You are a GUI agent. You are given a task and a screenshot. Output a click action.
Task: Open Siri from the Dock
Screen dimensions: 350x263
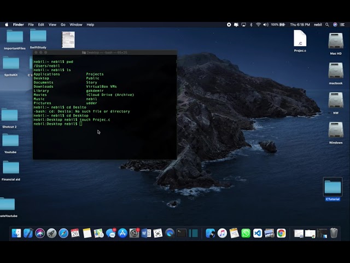click(x=40, y=233)
